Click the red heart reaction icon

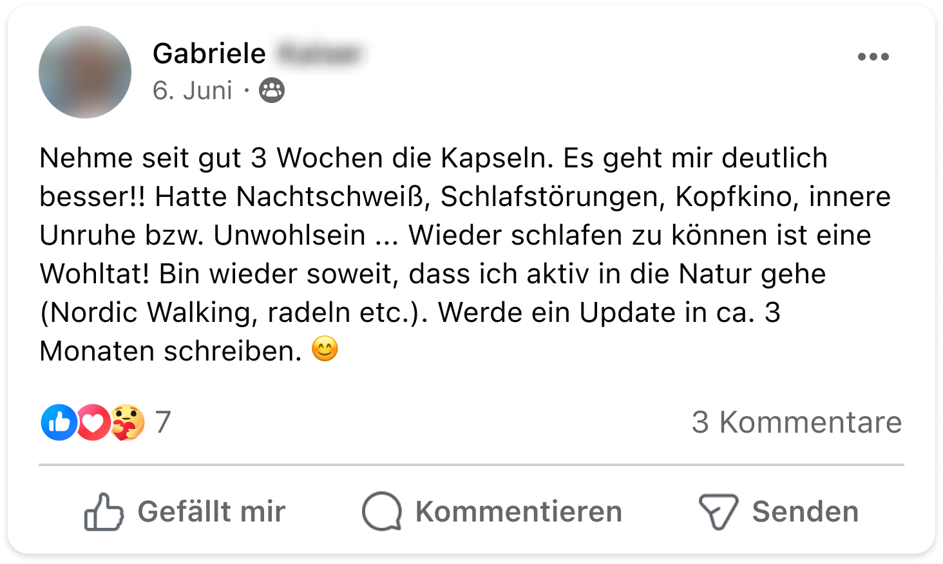[93, 422]
